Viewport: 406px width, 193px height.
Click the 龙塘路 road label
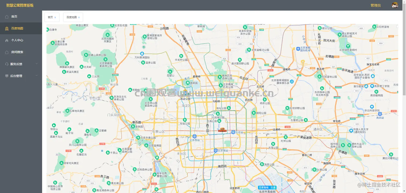pos(329,57)
